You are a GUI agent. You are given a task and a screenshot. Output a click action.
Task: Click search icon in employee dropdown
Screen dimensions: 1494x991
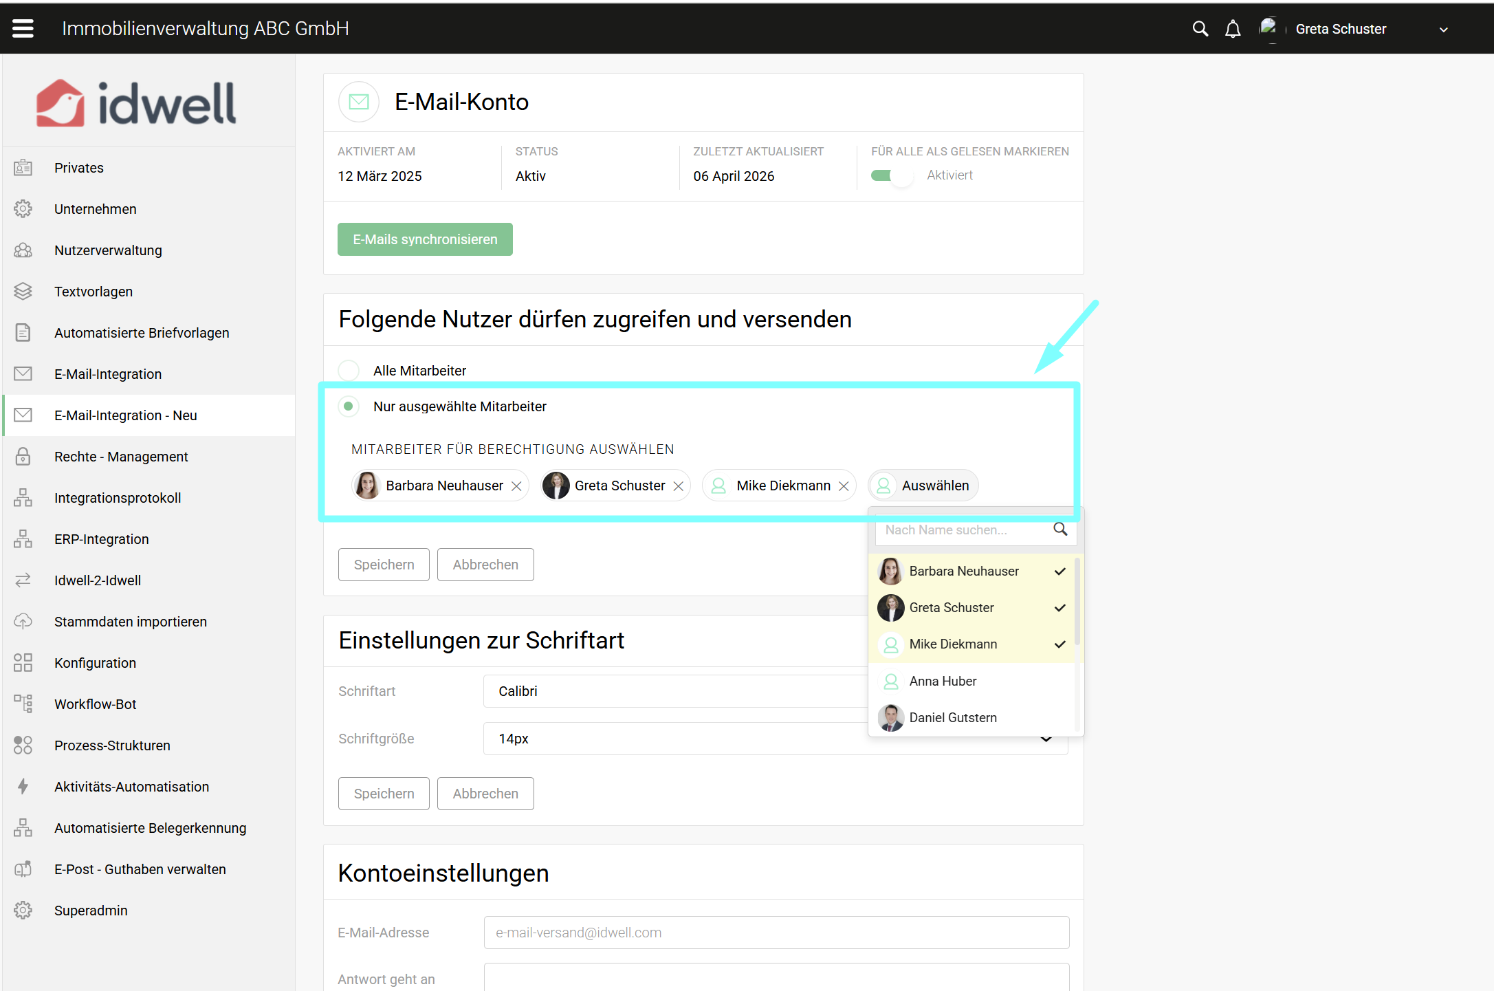coord(1060,530)
